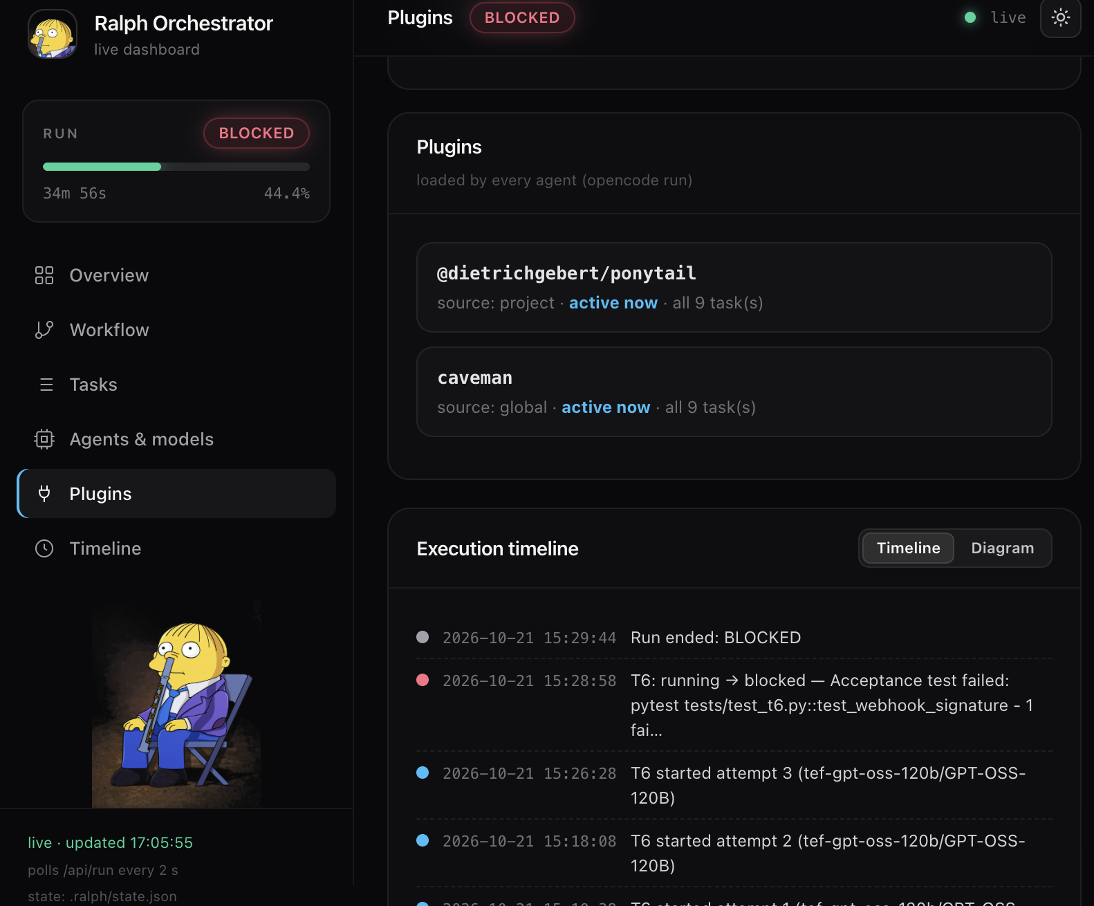Image resolution: width=1094 pixels, height=906 pixels.
Task: Click 'polls /api/run every 2 s' text
Action: coord(103,870)
